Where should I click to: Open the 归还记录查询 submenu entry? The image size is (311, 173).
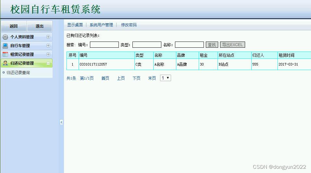(18, 73)
